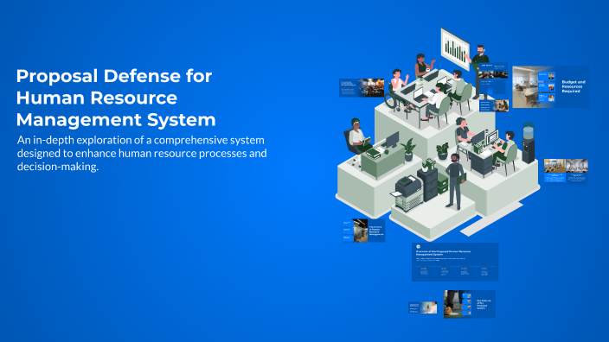Screen dimensions: 609x342
Task: Click the round icon on the Overview slide
Action: [x=419, y=247]
